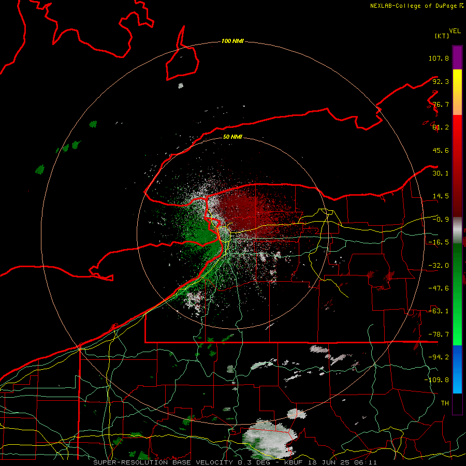Select the -78.7 legend value

[439, 334]
